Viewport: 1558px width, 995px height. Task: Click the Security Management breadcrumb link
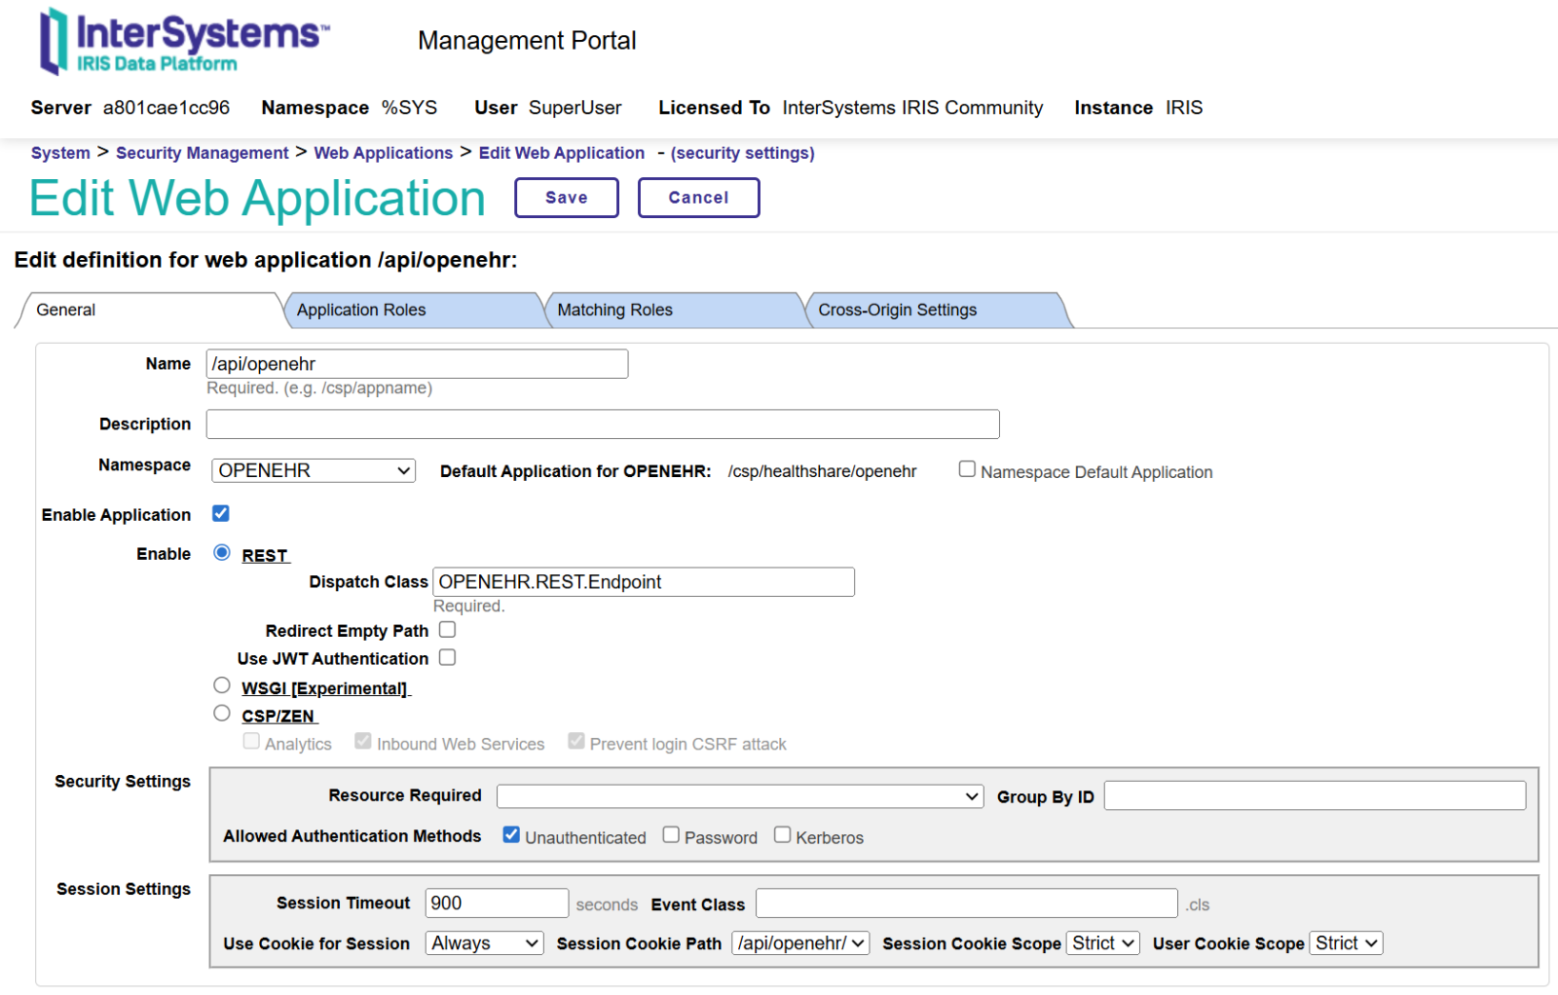point(202,153)
